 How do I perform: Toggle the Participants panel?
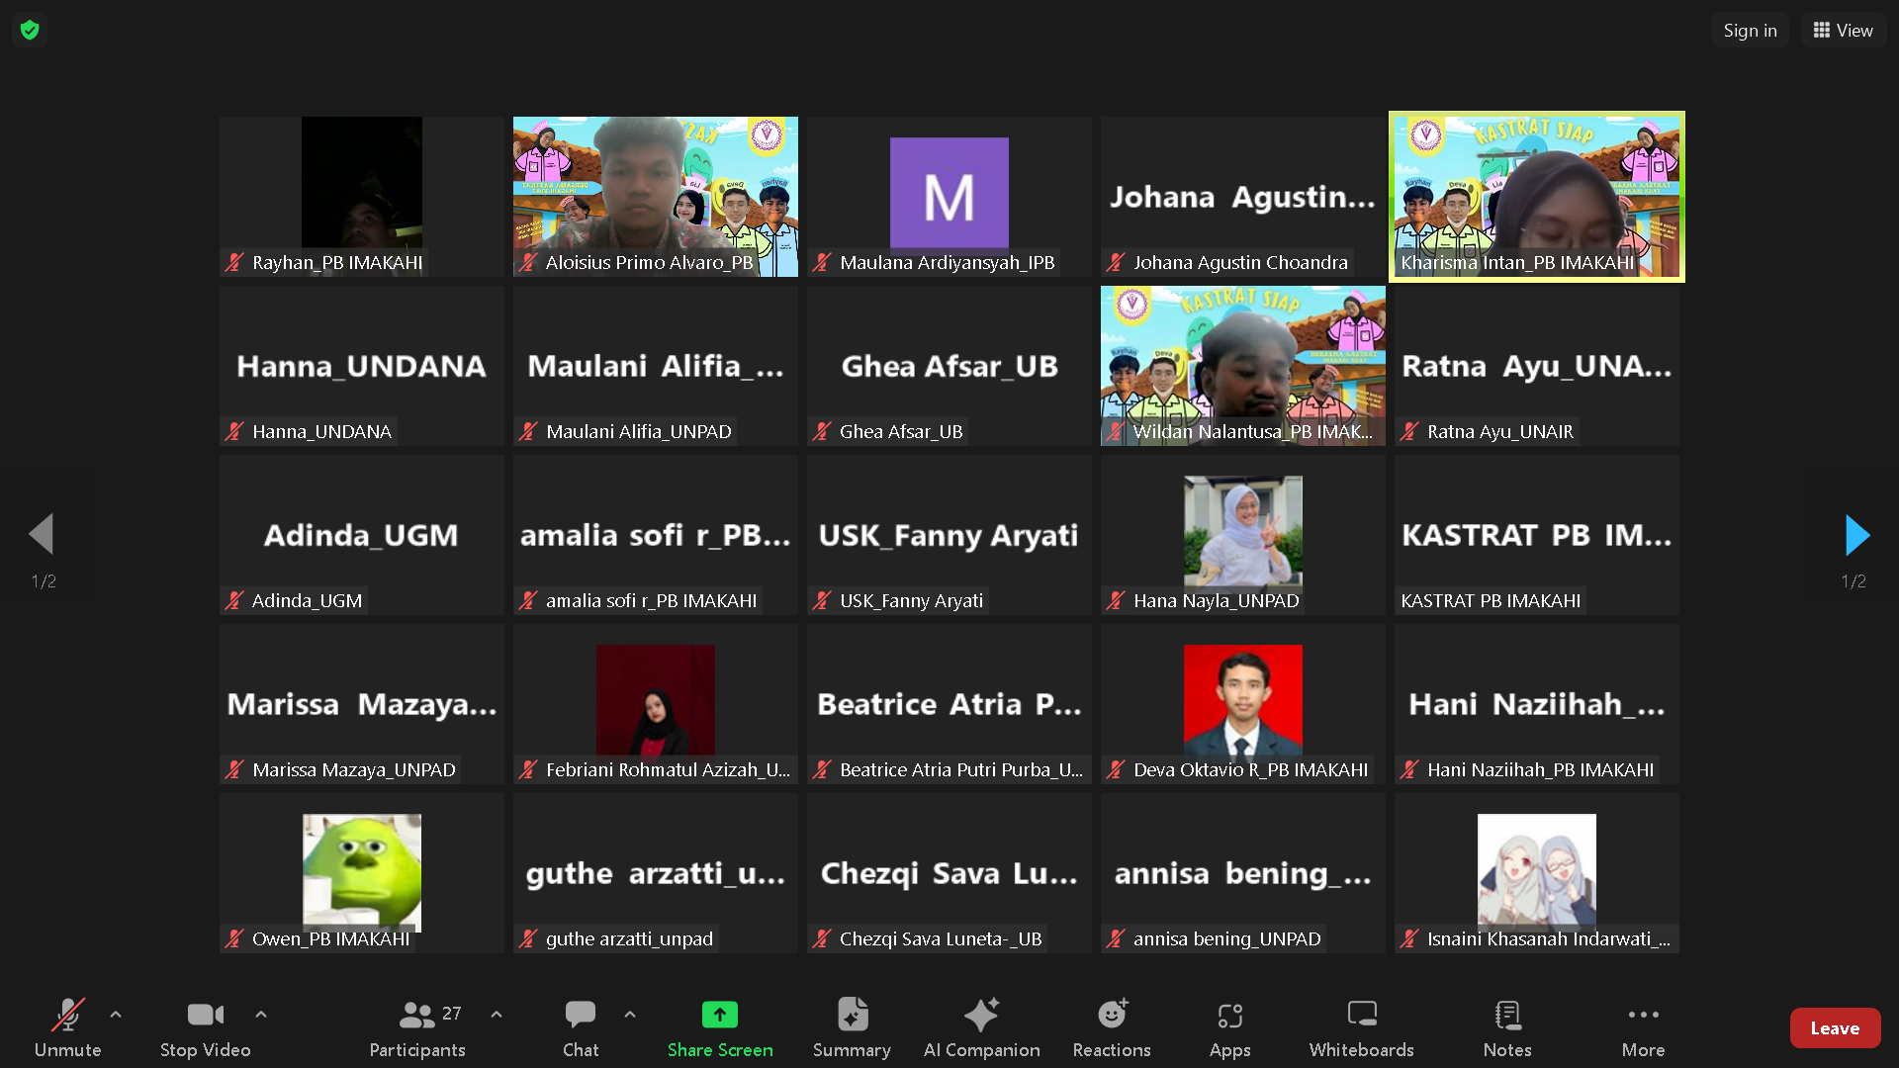pos(417,1015)
